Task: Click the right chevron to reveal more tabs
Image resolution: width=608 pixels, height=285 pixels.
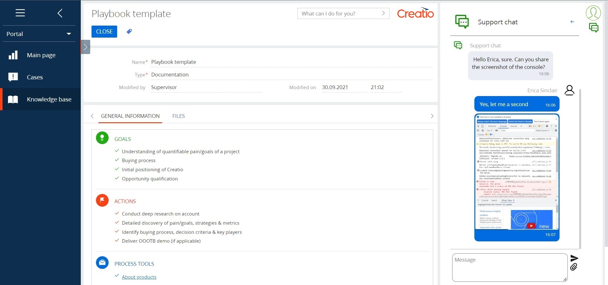Action: coord(432,116)
